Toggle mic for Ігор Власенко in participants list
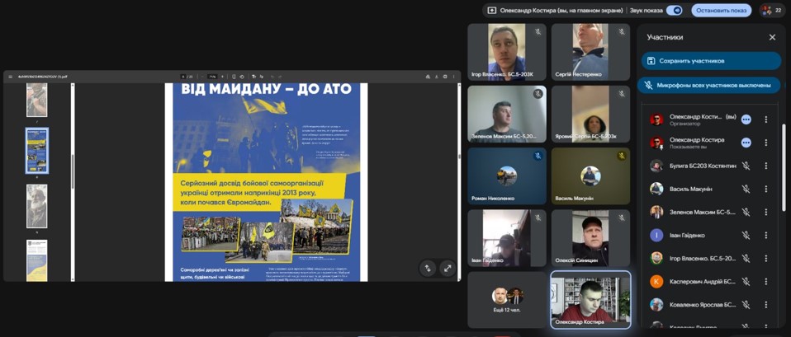The width and height of the screenshot is (791, 337). pos(746,258)
